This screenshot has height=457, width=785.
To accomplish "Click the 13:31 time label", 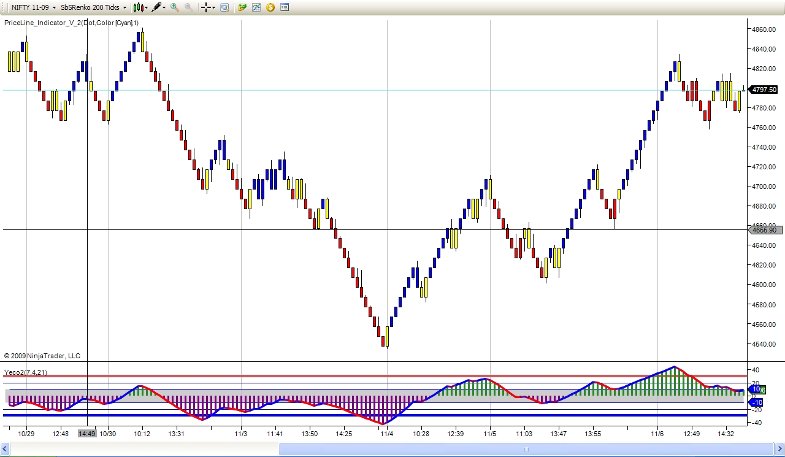I will coord(177,434).
